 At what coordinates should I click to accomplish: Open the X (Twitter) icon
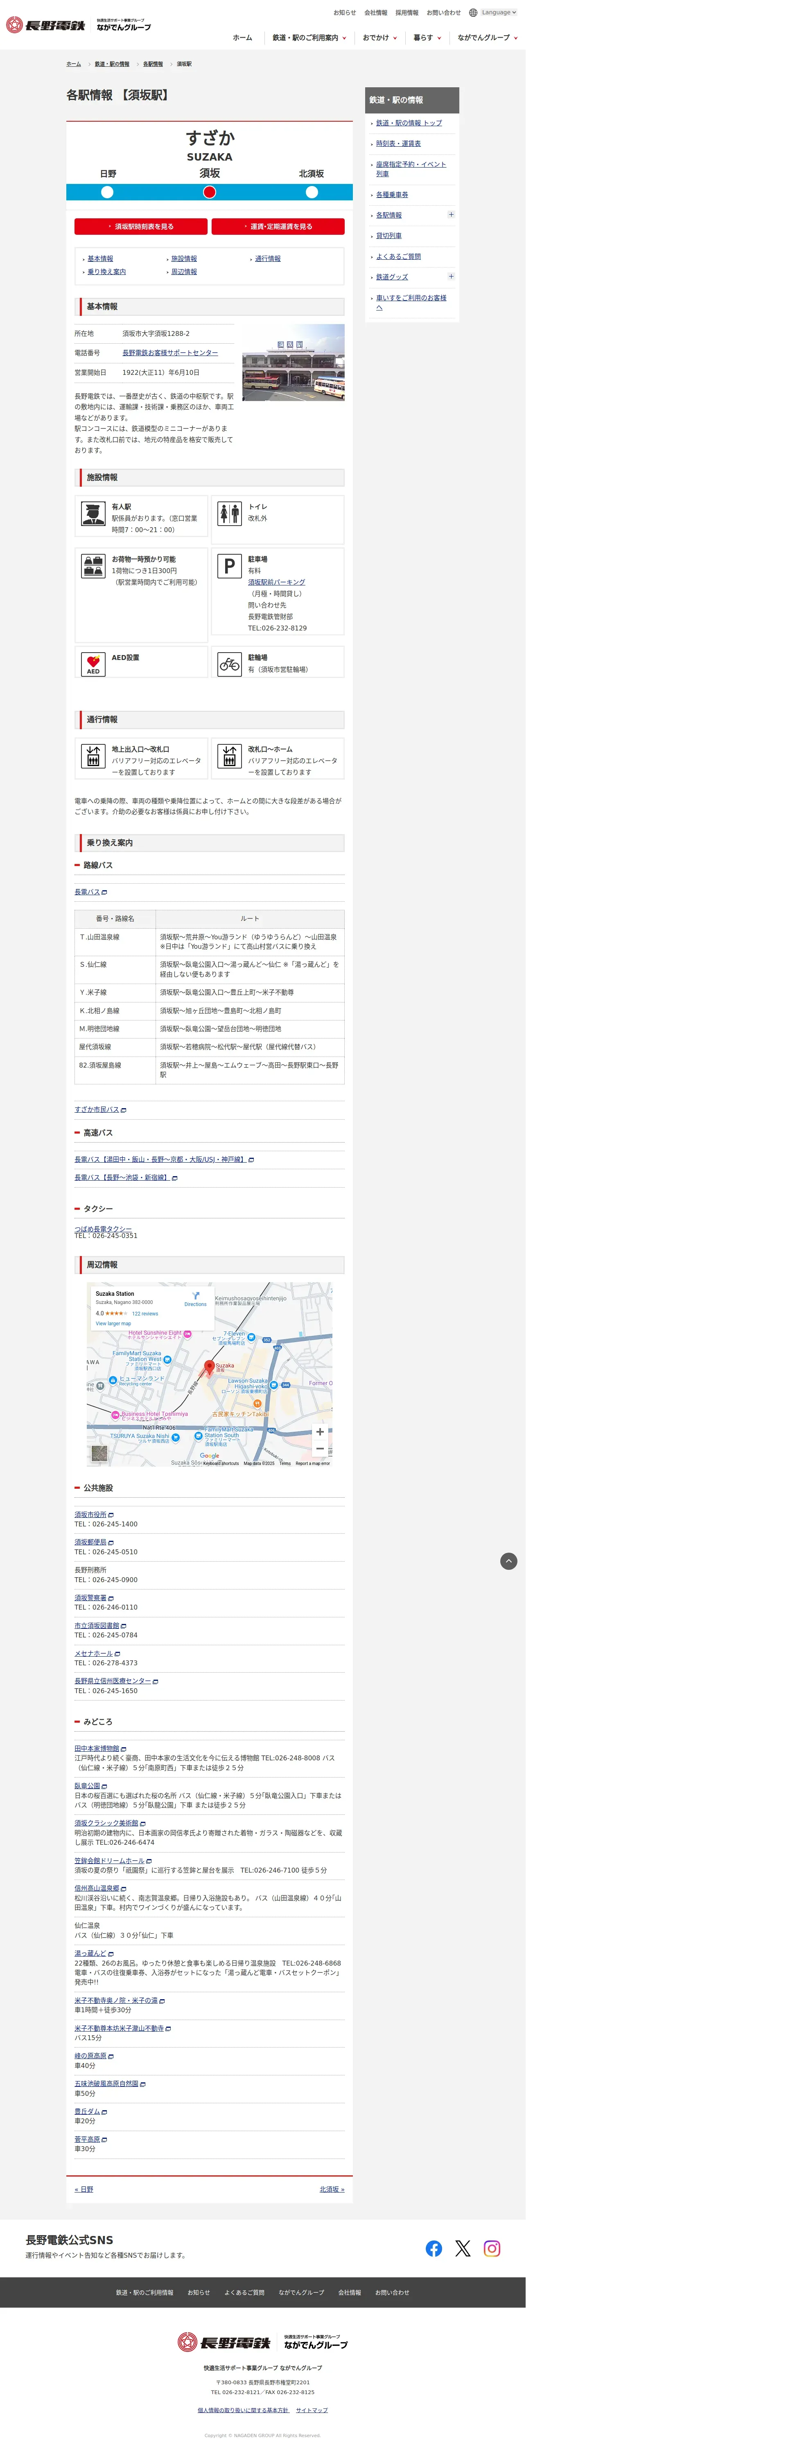[x=463, y=2249]
